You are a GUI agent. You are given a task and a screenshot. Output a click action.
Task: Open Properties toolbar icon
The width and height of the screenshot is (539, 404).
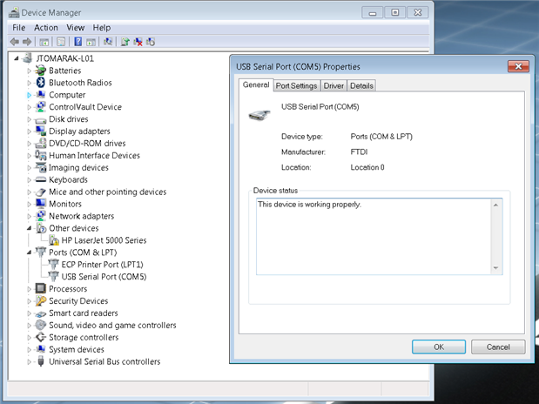(61, 42)
